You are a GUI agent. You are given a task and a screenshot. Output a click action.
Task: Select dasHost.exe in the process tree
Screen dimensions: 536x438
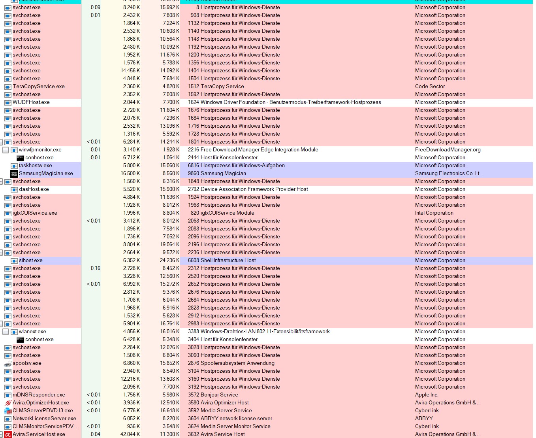(34, 189)
